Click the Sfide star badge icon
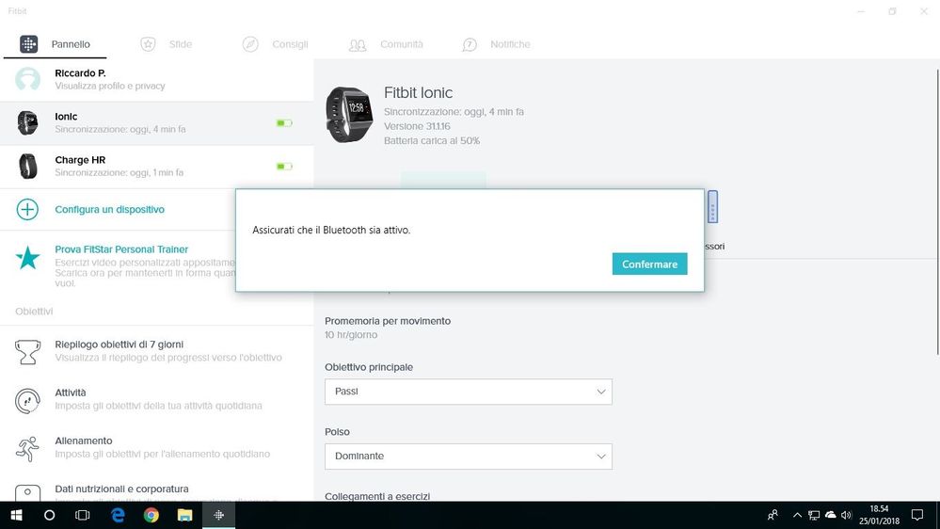Viewport: 940px width, 529px height. pos(148,44)
